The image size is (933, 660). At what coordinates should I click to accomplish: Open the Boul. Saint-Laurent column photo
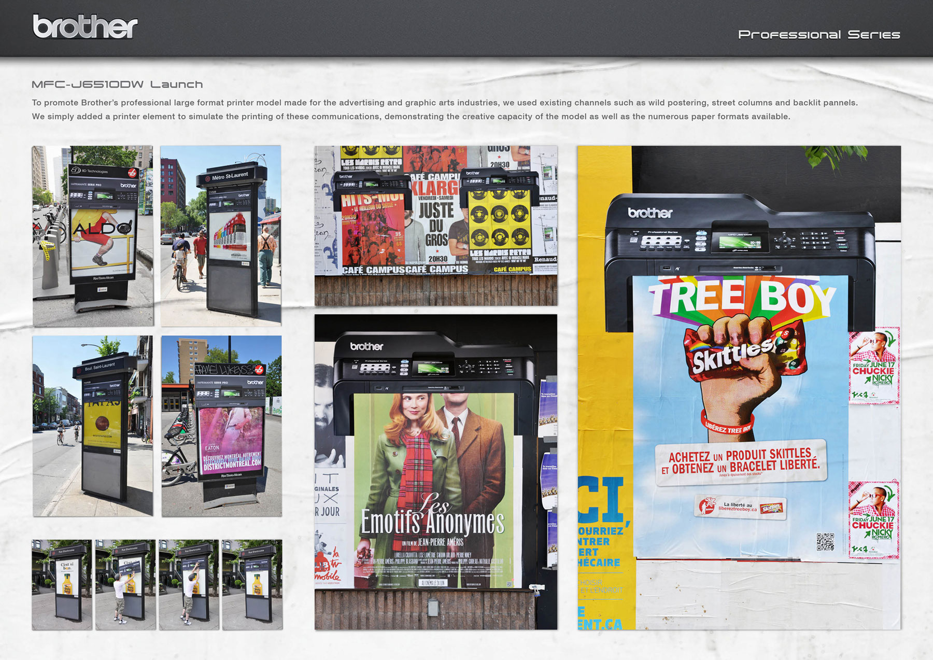[x=93, y=426]
